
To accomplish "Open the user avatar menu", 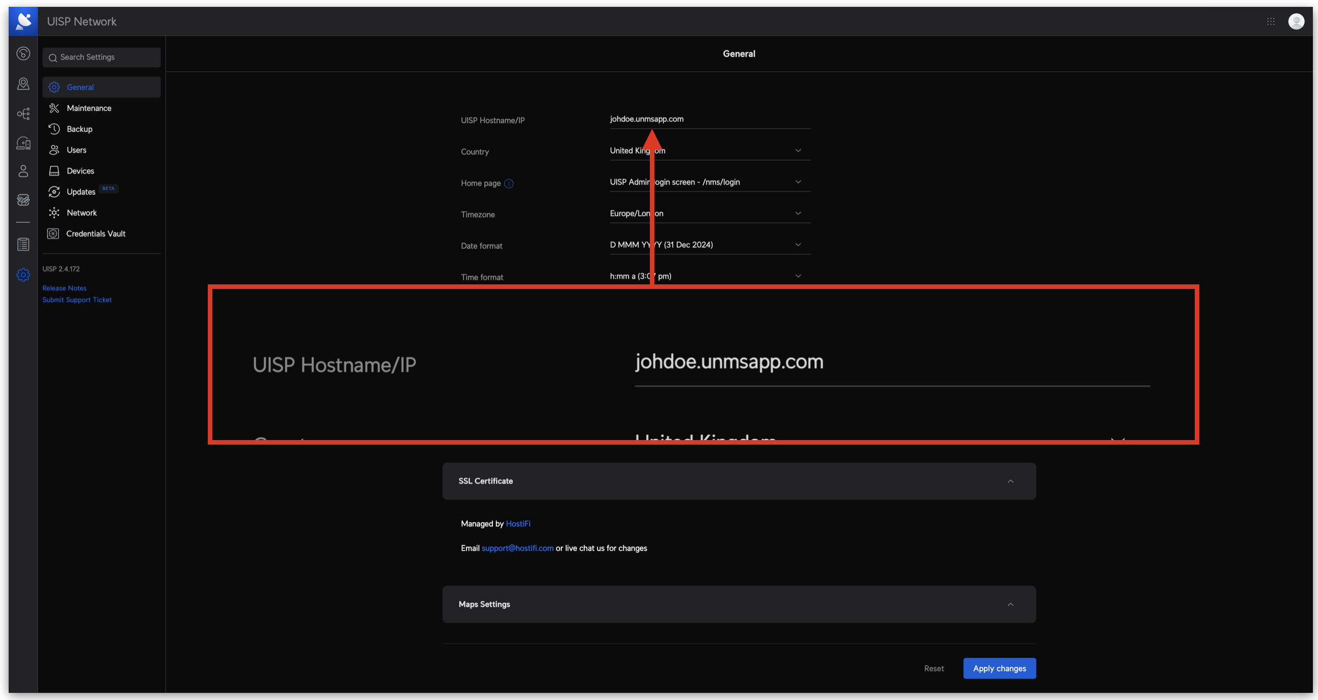I will pos(1296,21).
